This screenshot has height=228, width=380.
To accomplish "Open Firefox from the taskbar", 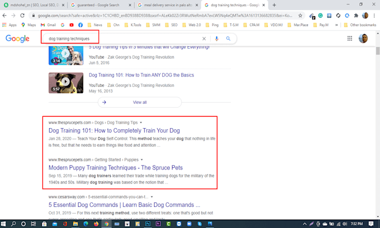I will click(96, 224).
